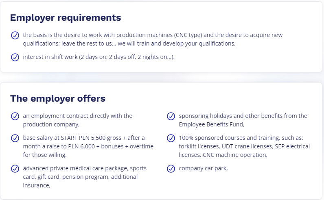Click the "Employer requirements" heading
The width and height of the screenshot is (324, 200).
[x=66, y=18]
